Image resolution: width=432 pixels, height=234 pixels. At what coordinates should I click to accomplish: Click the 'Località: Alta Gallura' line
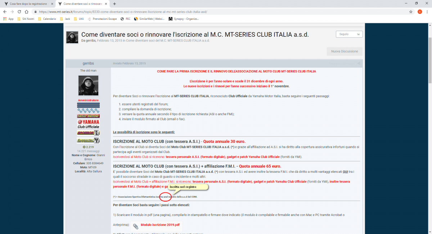(88, 171)
